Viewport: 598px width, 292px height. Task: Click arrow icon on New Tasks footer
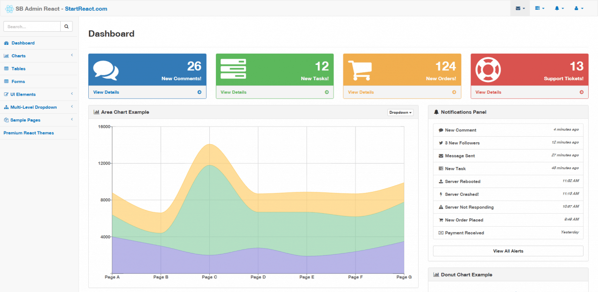coord(327,92)
